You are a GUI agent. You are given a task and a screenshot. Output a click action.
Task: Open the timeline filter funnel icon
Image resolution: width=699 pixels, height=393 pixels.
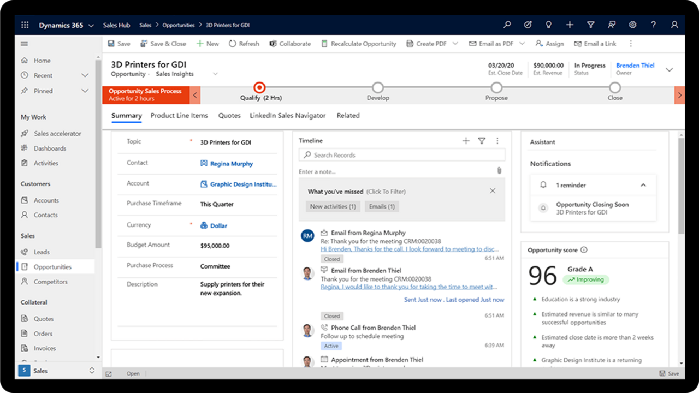[482, 141]
